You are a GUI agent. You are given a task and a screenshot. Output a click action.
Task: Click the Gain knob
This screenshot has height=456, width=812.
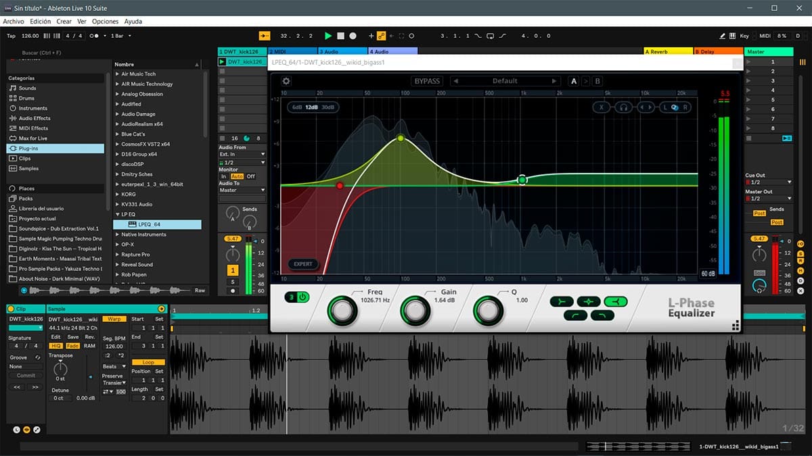tap(415, 311)
